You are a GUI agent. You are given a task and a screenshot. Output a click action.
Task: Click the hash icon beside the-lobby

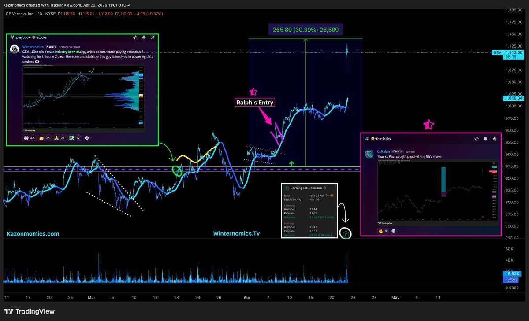click(x=367, y=139)
